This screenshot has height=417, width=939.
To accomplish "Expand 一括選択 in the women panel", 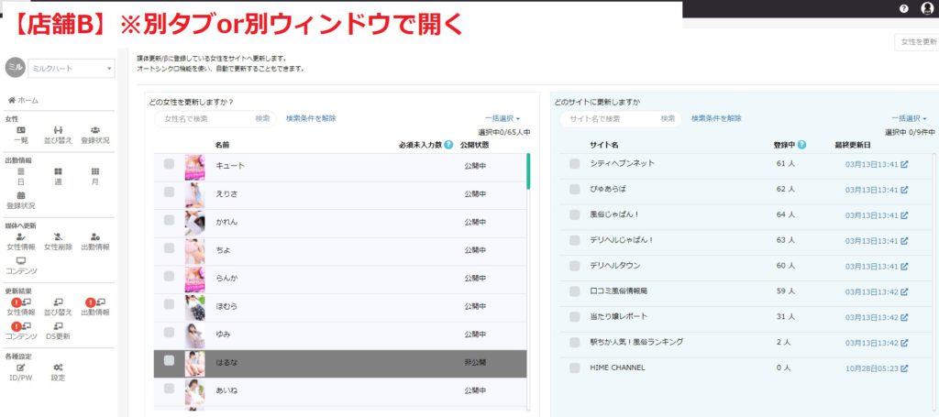I will [503, 118].
